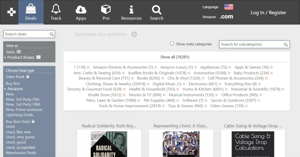Click Log In / Register
This screenshot has height=157, width=300.
(268, 13)
